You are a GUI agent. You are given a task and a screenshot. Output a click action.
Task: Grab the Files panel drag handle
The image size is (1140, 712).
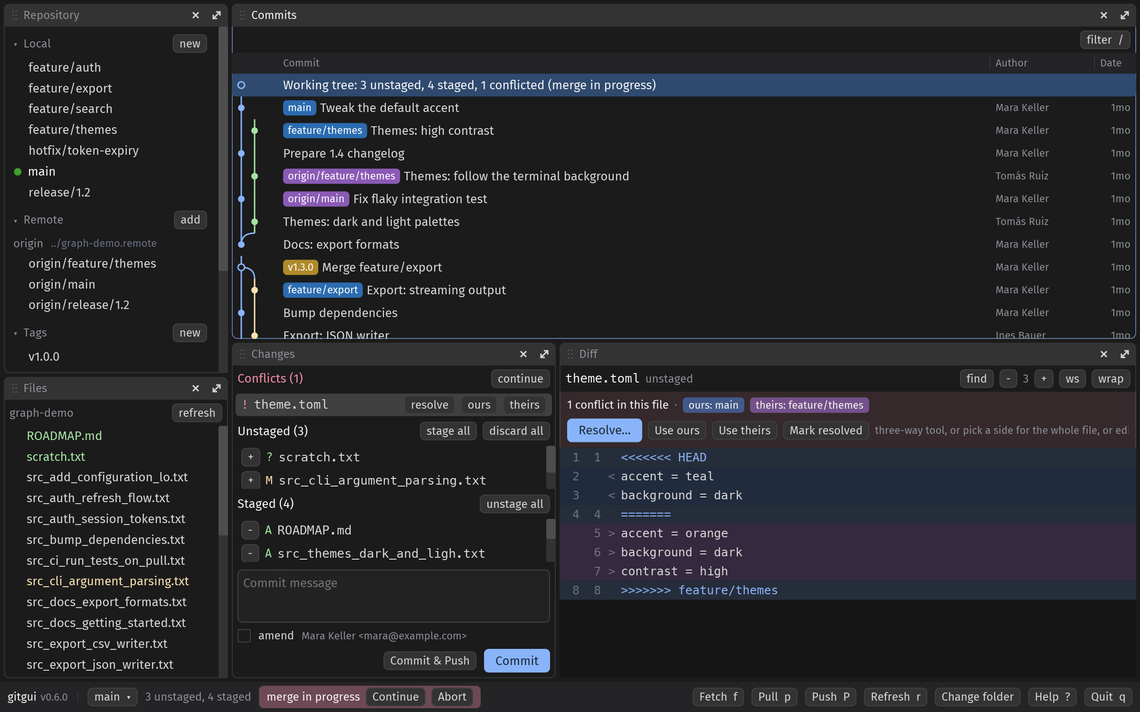click(15, 388)
